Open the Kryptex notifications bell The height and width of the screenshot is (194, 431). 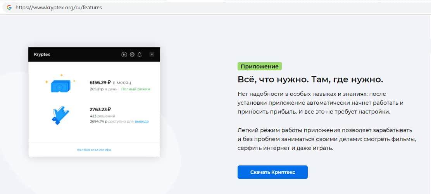140,54
